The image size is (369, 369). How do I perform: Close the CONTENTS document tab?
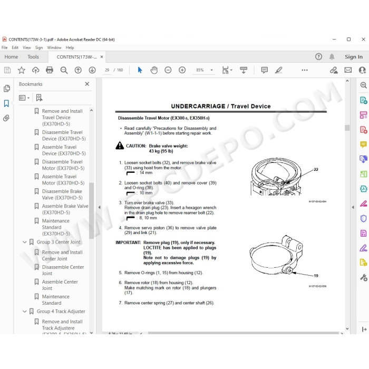pos(102,57)
